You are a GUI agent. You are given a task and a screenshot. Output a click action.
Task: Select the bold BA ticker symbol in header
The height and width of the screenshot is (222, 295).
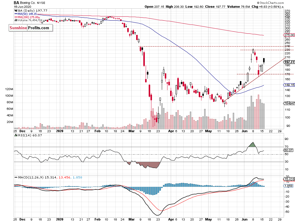point(16,3)
